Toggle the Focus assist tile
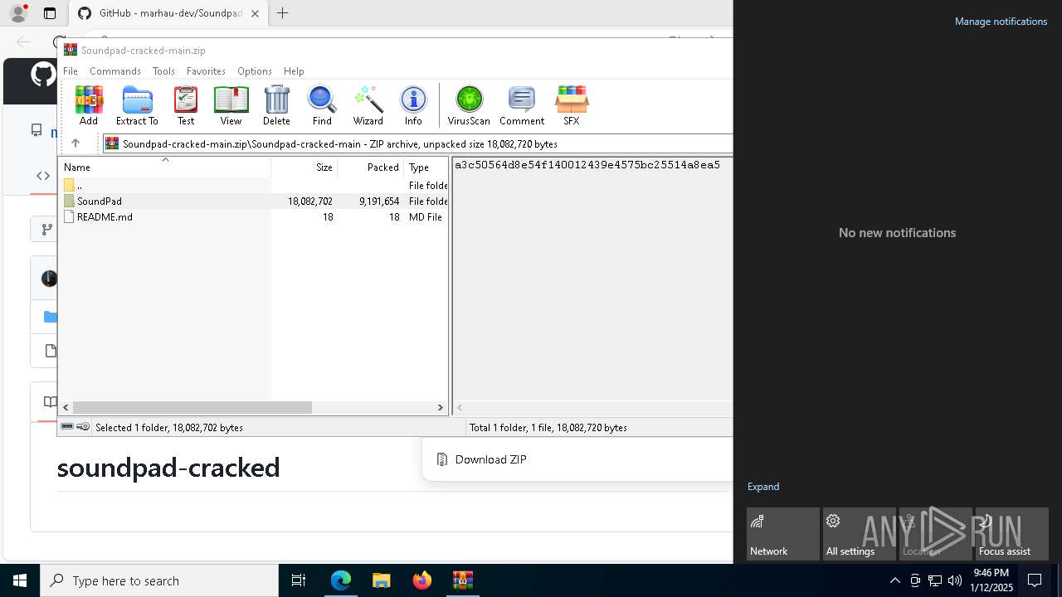1062x597 pixels. tap(1012, 534)
